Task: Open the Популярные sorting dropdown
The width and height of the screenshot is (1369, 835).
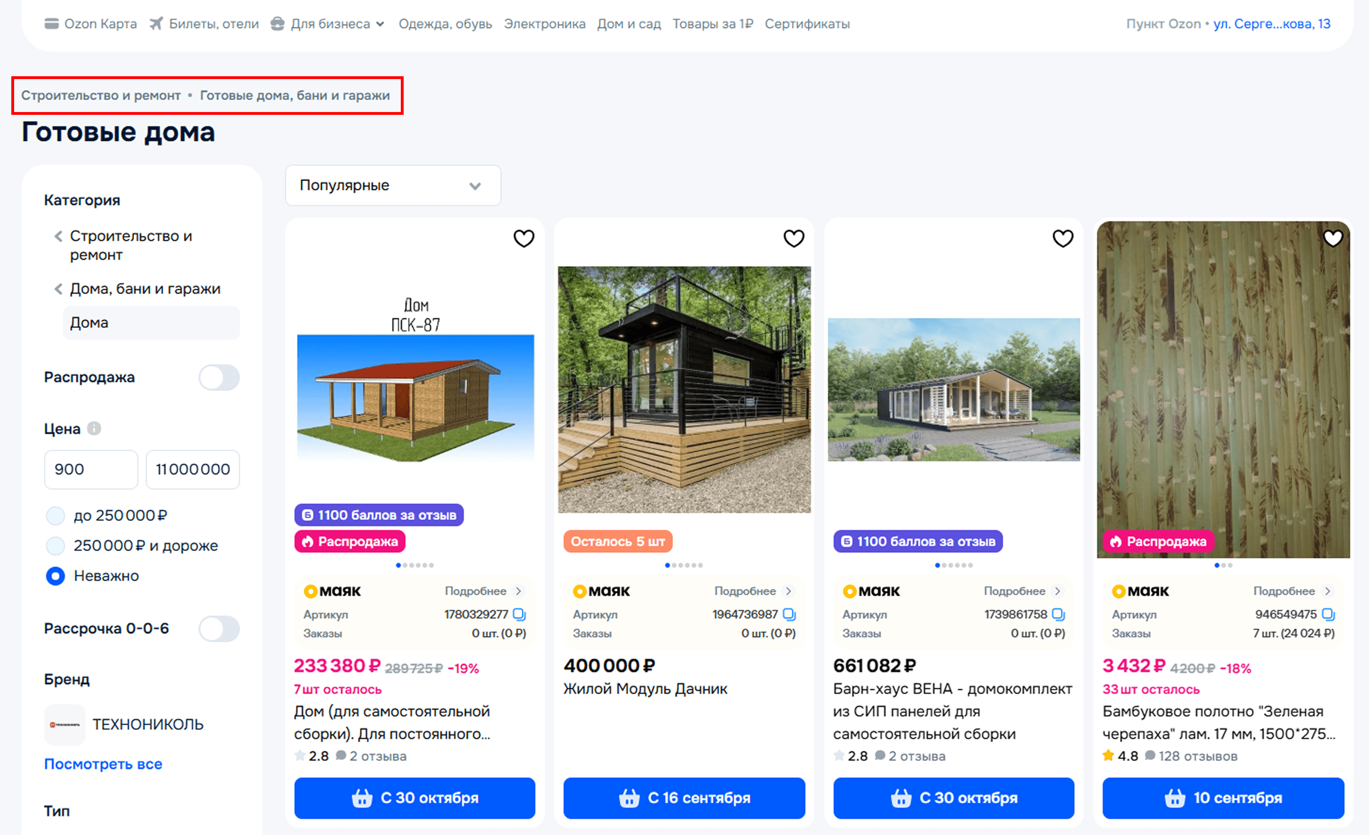Action: [393, 185]
